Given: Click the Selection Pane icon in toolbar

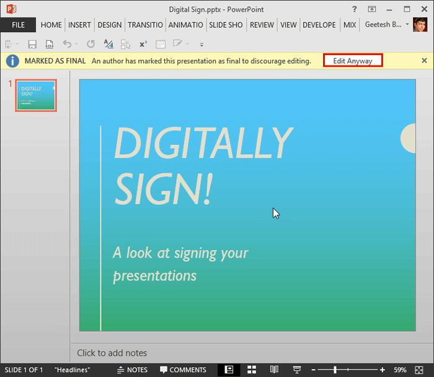Looking at the screenshot, I should (x=125, y=44).
